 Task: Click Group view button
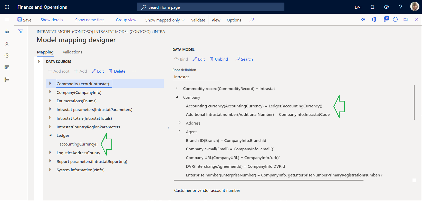[x=126, y=20]
